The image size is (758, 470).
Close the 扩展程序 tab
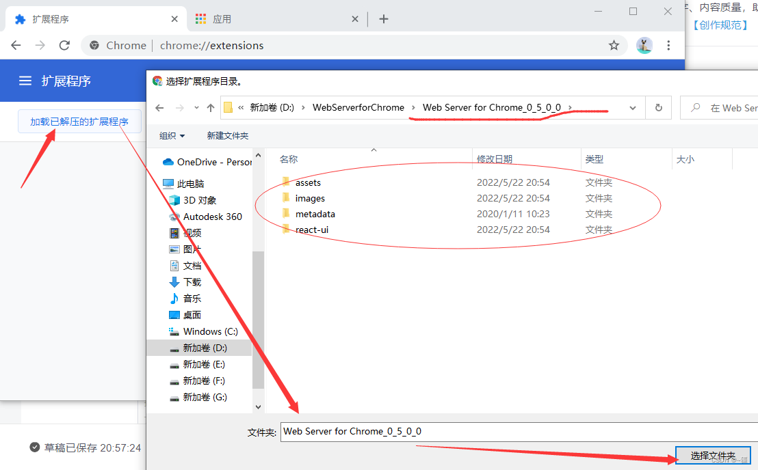(x=174, y=19)
